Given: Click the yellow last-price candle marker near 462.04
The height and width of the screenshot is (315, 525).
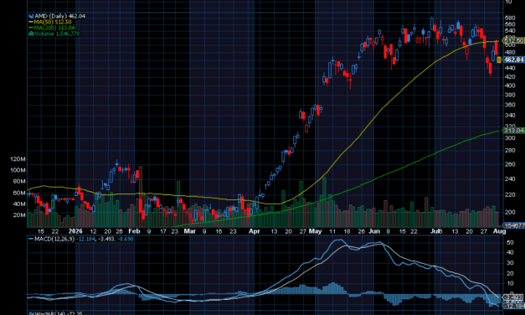Looking at the screenshot, I should click(499, 60).
